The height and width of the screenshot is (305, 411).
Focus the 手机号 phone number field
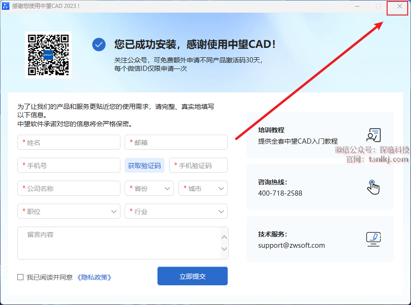(69, 165)
